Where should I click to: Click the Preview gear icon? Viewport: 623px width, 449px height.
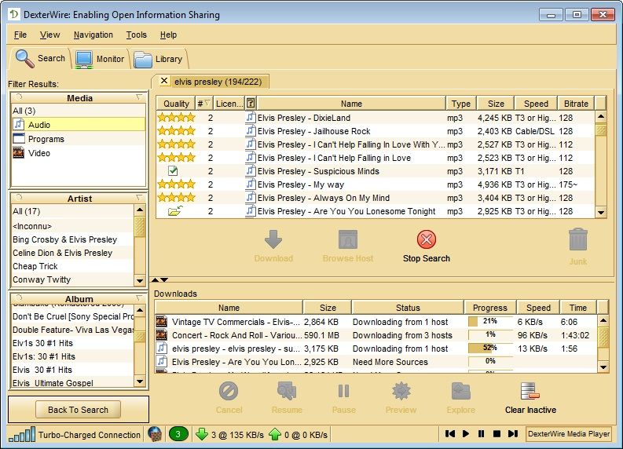tap(401, 391)
